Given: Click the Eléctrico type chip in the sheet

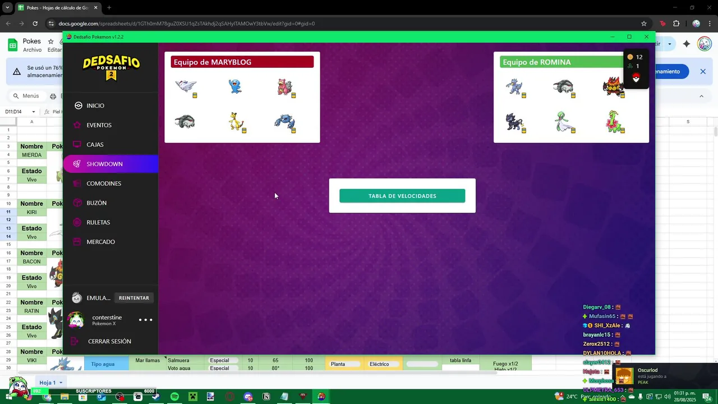Looking at the screenshot, I should tap(384, 364).
